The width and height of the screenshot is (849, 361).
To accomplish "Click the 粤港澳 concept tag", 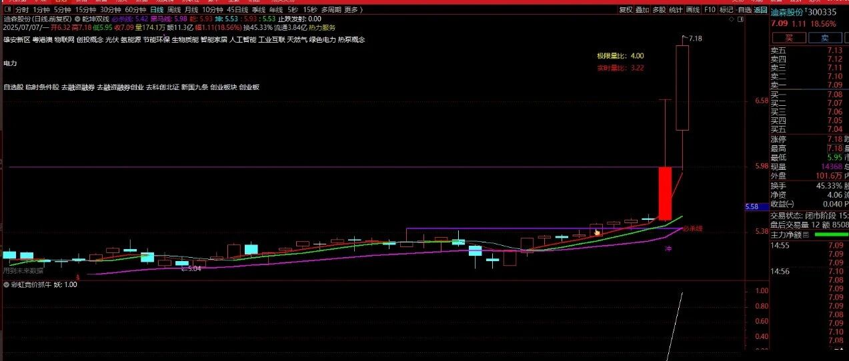I will 41,40.
